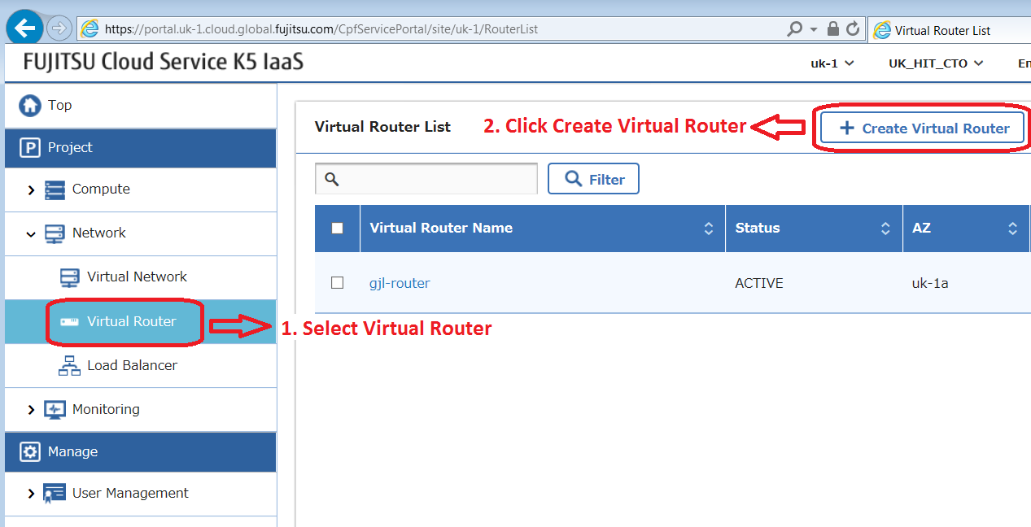This screenshot has width=1031, height=527.
Task: Click the Virtual Network icon
Action: point(70,277)
